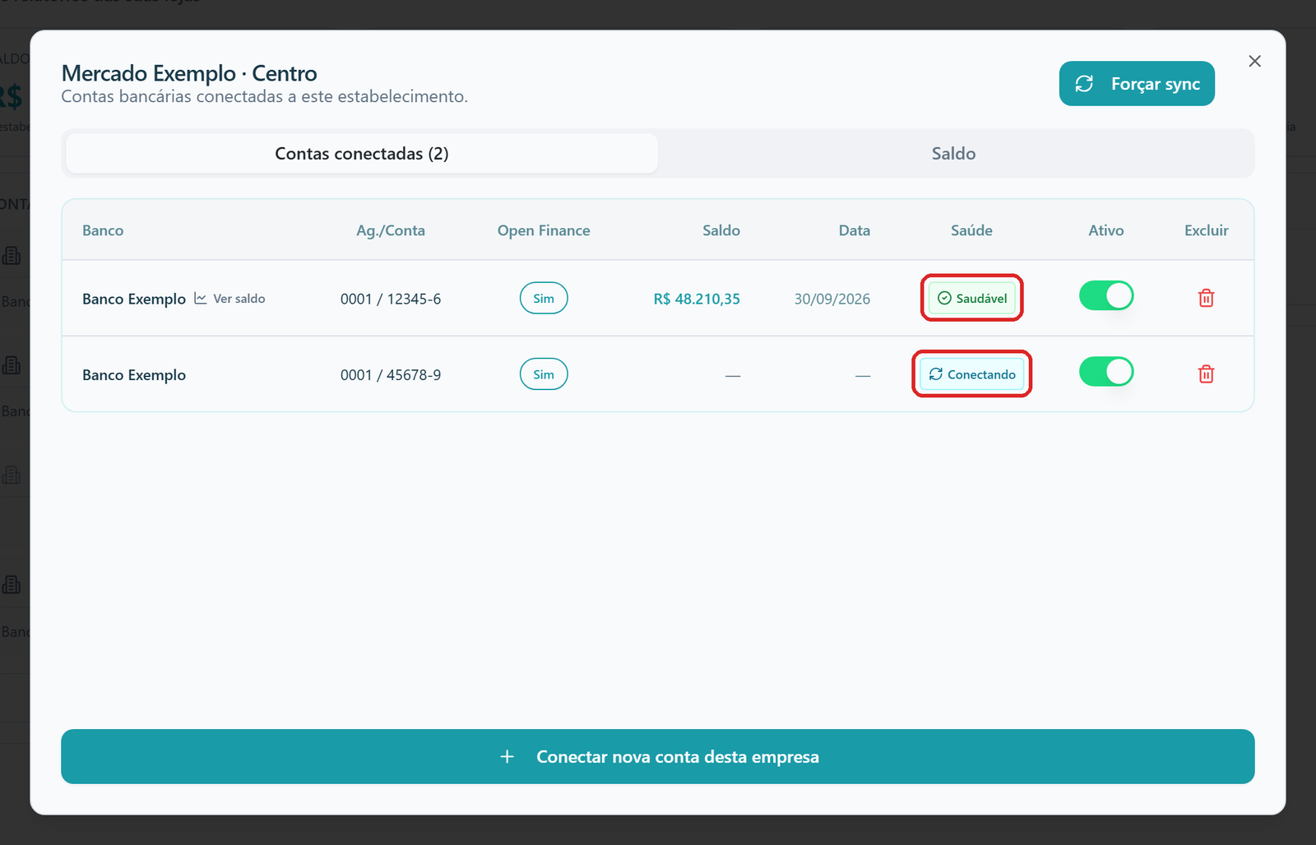Click the Sim badge in first row

click(544, 298)
